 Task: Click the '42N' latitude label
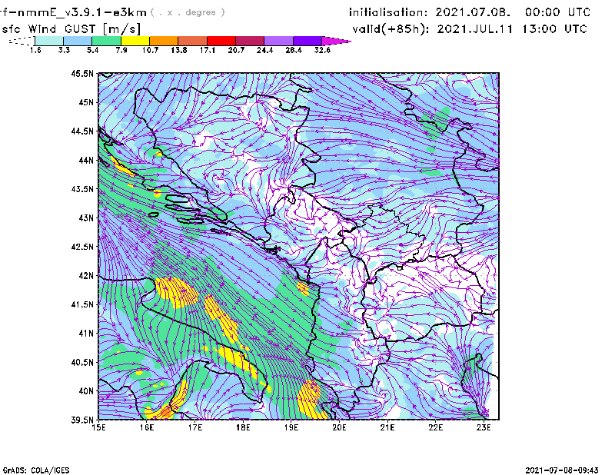pyautogui.click(x=86, y=276)
